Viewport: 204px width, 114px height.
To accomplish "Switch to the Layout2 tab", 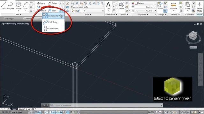I will (x=31, y=109).
